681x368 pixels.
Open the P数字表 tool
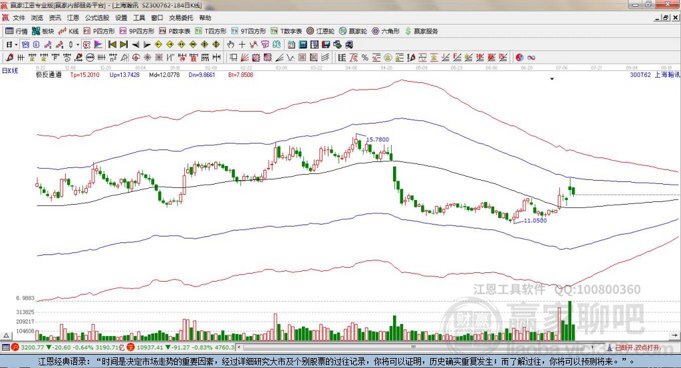(175, 31)
